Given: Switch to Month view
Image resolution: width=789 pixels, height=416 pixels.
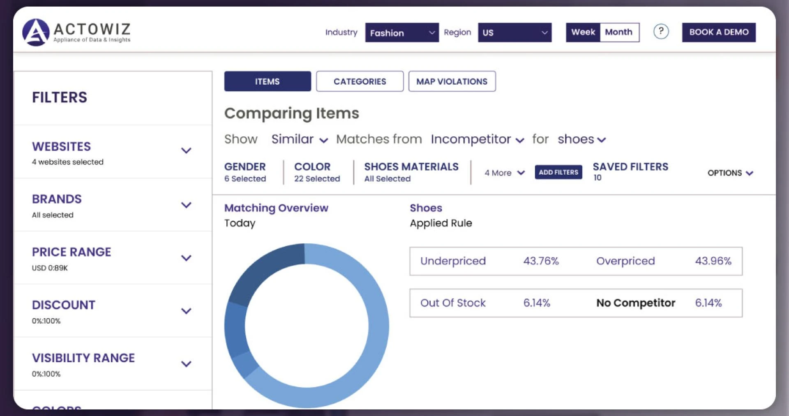Looking at the screenshot, I should click(619, 32).
